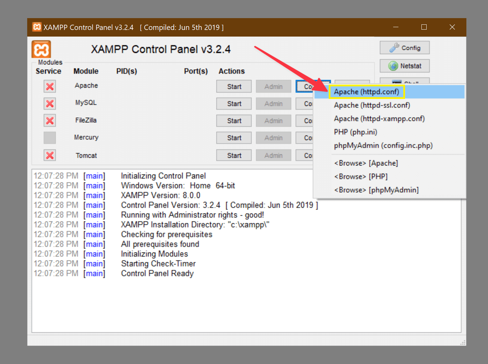Open PHP (php.ini) from the menu
488x364 pixels.
389,132
